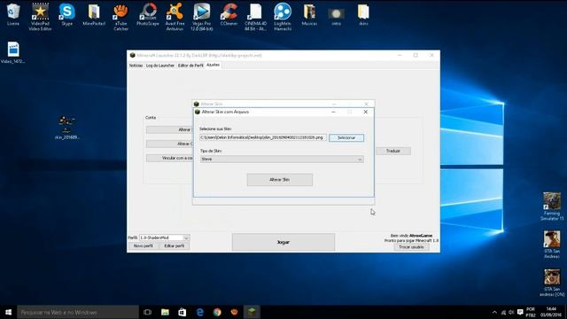The height and width of the screenshot is (319, 567).
Task: Select the Video_1472 file desktop icon
Action: point(13,52)
